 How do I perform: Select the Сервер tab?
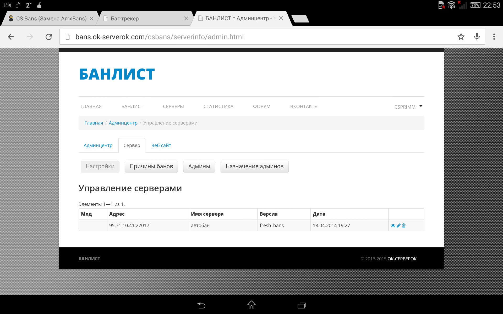pos(132,145)
